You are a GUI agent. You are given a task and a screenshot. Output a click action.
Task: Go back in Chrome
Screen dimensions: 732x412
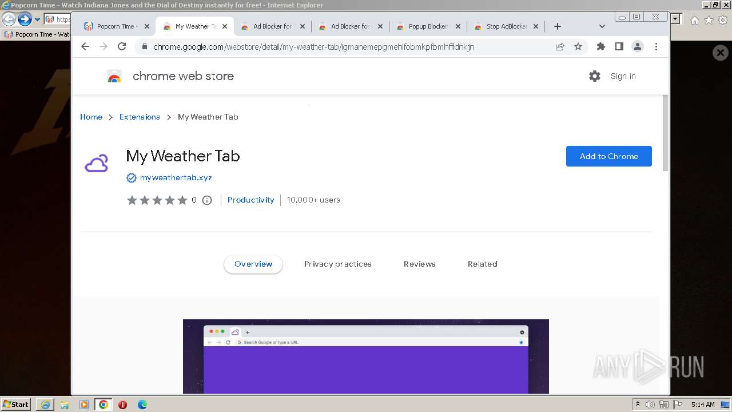[x=85, y=46]
